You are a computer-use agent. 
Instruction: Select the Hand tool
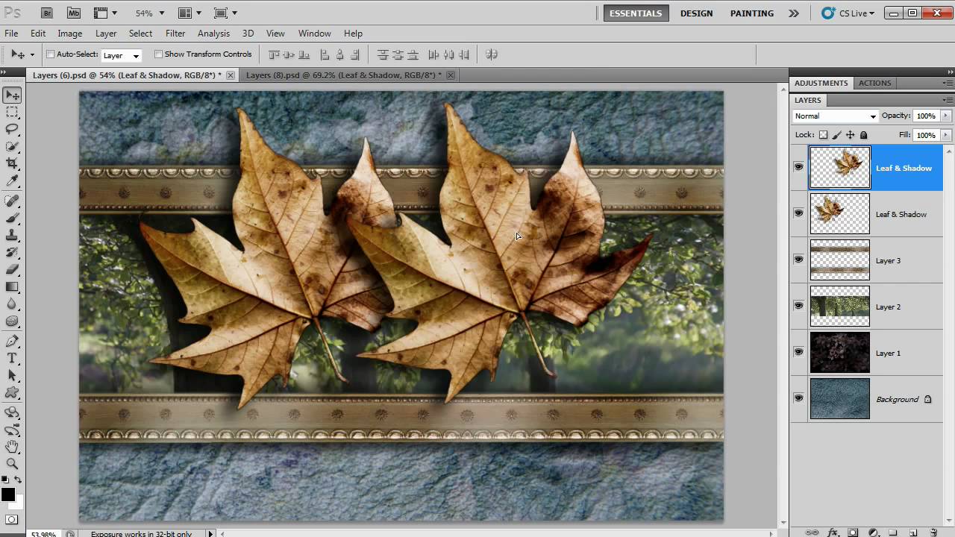pyautogui.click(x=12, y=447)
